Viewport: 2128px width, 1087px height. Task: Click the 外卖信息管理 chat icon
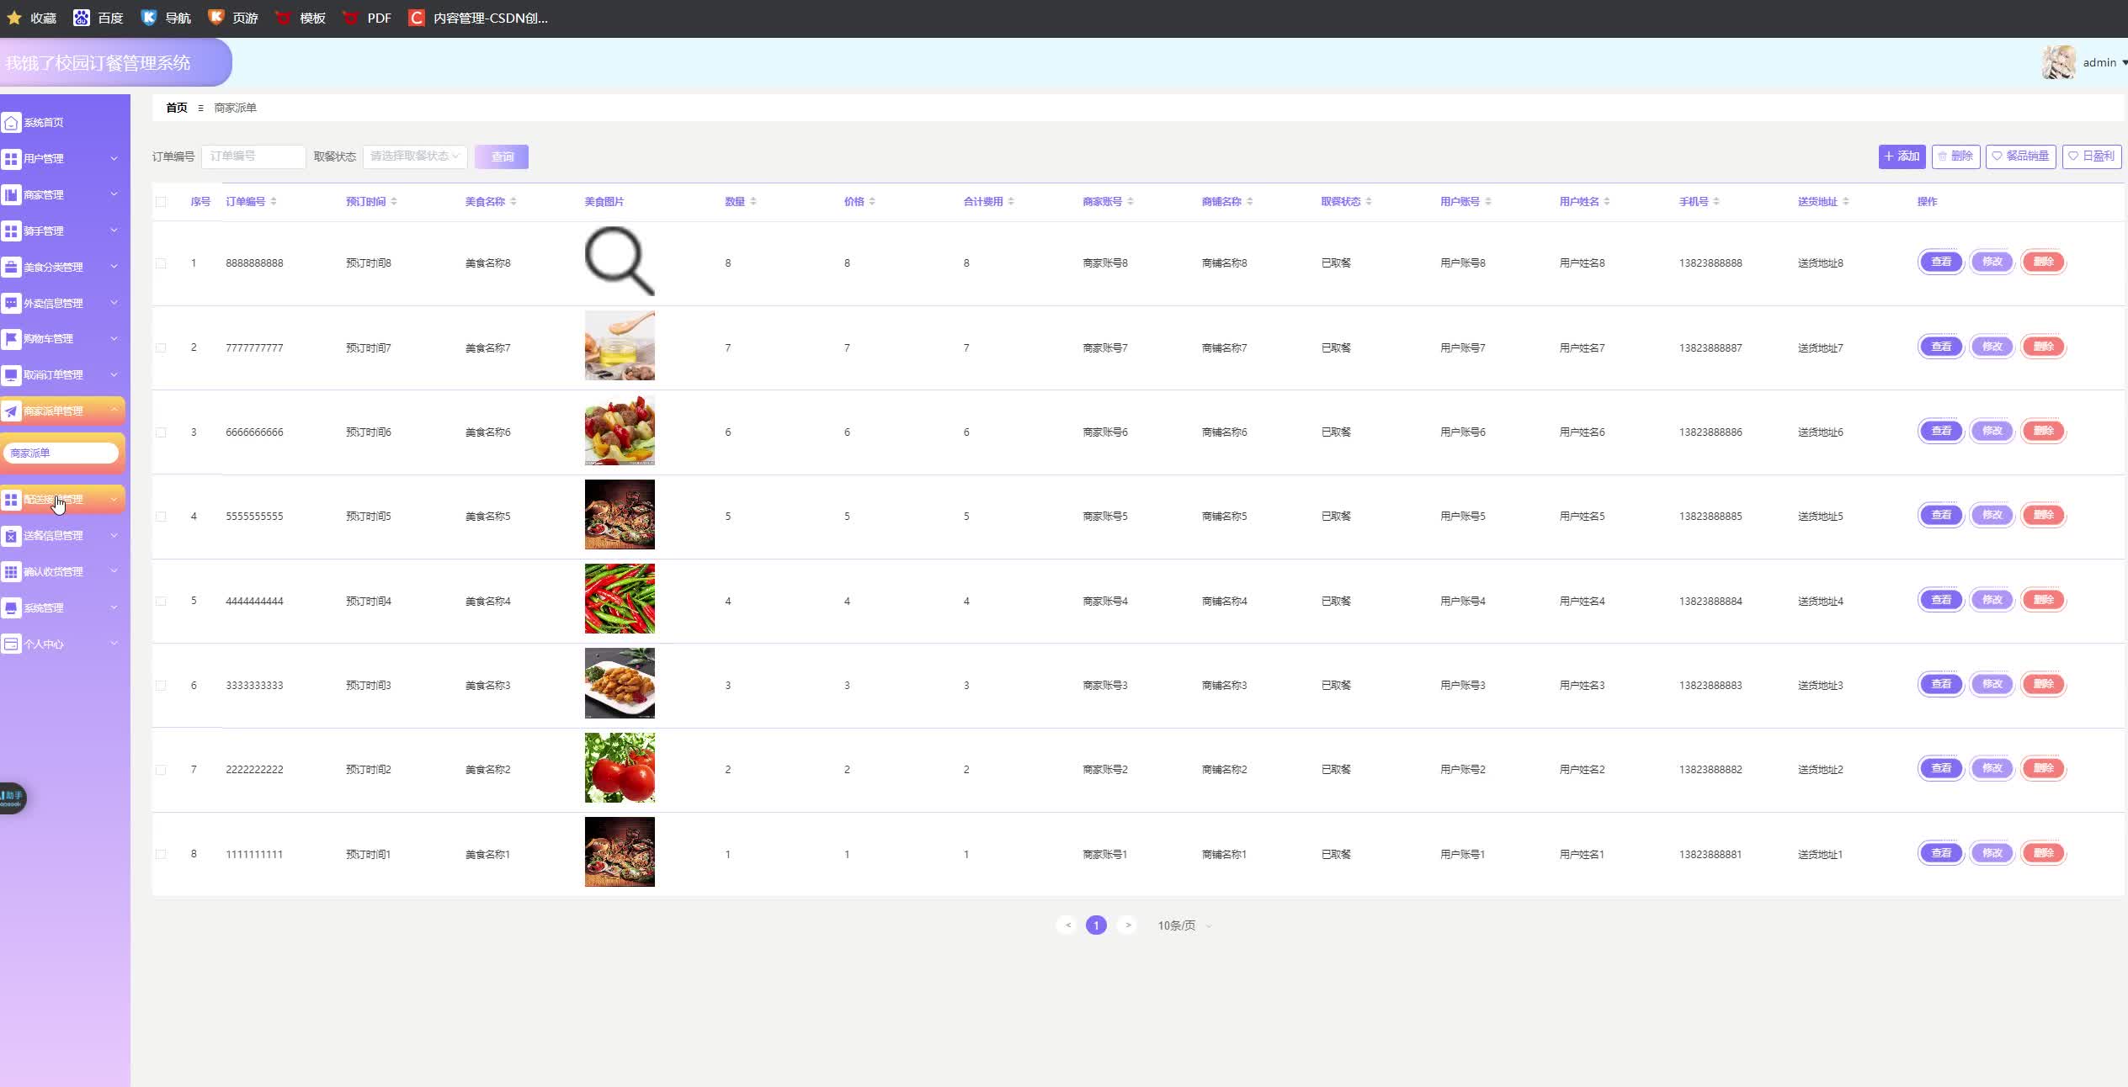point(11,303)
